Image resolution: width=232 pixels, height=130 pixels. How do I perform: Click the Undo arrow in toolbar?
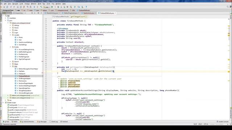pyautogui.click(x=11, y=7)
